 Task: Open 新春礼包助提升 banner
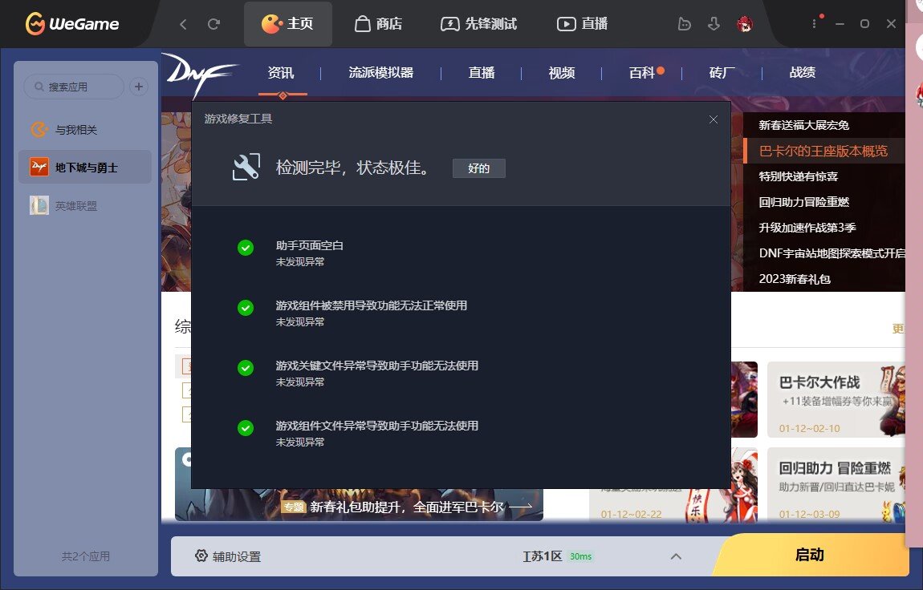tap(406, 507)
